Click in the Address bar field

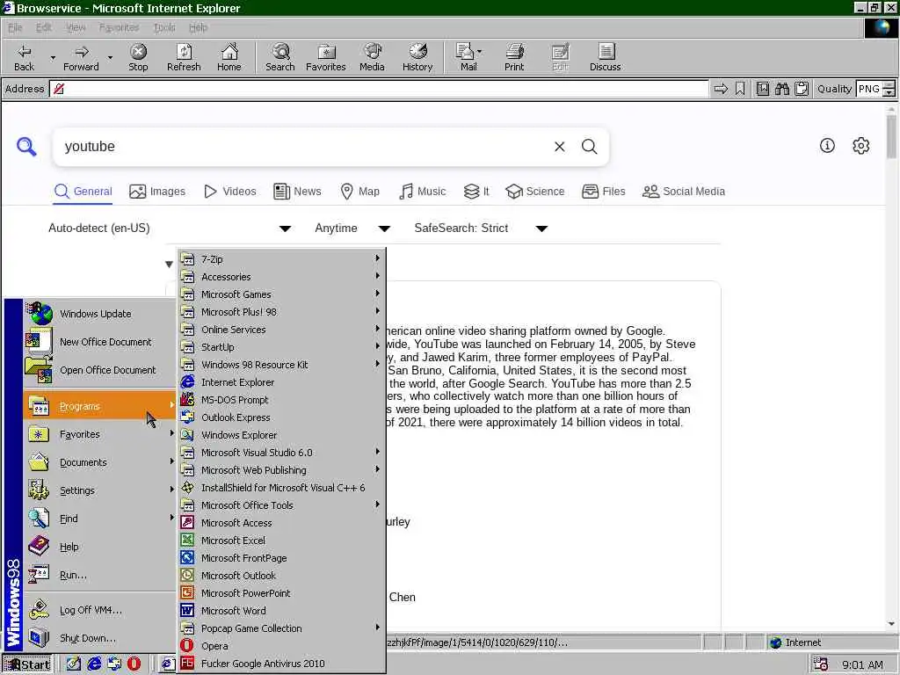tap(379, 89)
